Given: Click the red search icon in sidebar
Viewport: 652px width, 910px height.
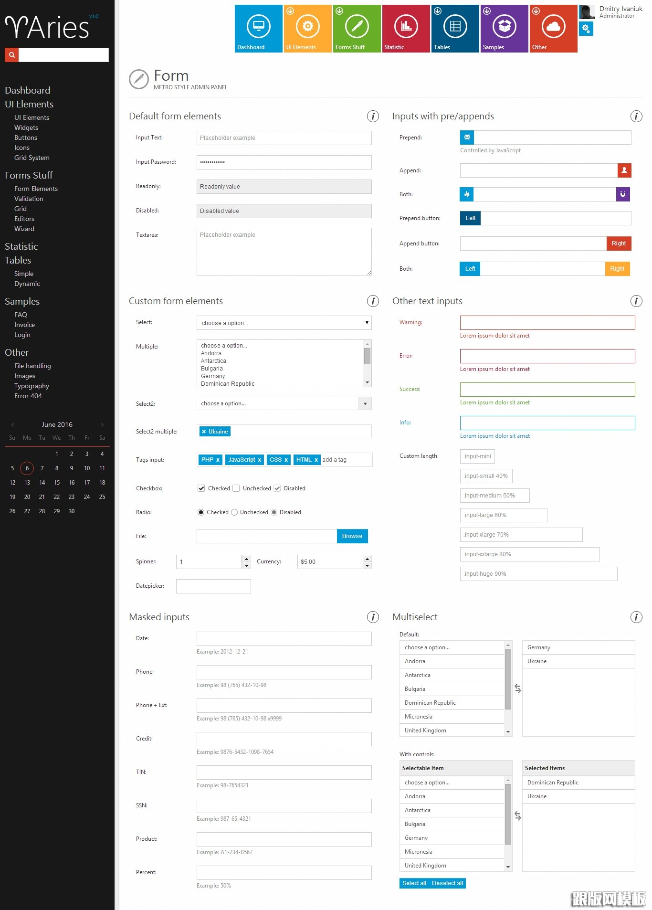Looking at the screenshot, I should tap(11, 55).
